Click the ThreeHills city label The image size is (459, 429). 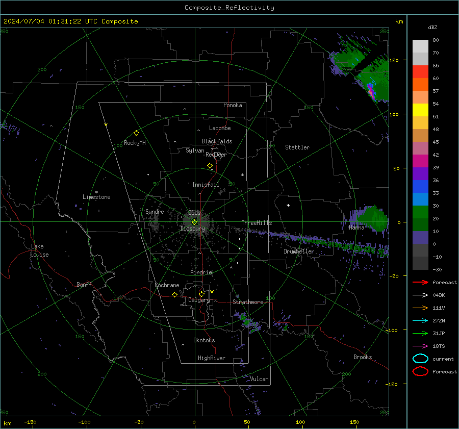point(257,223)
